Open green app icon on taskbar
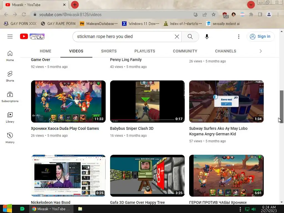This screenshot has height=213, width=284. point(22,209)
